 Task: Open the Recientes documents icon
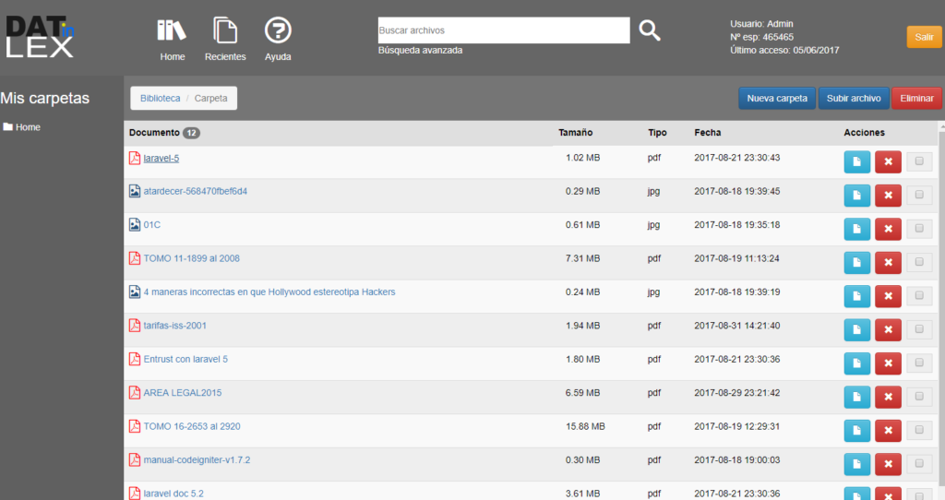225,30
